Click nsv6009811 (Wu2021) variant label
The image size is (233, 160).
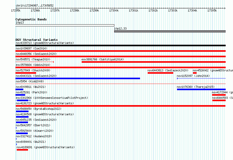pos(31,87)
